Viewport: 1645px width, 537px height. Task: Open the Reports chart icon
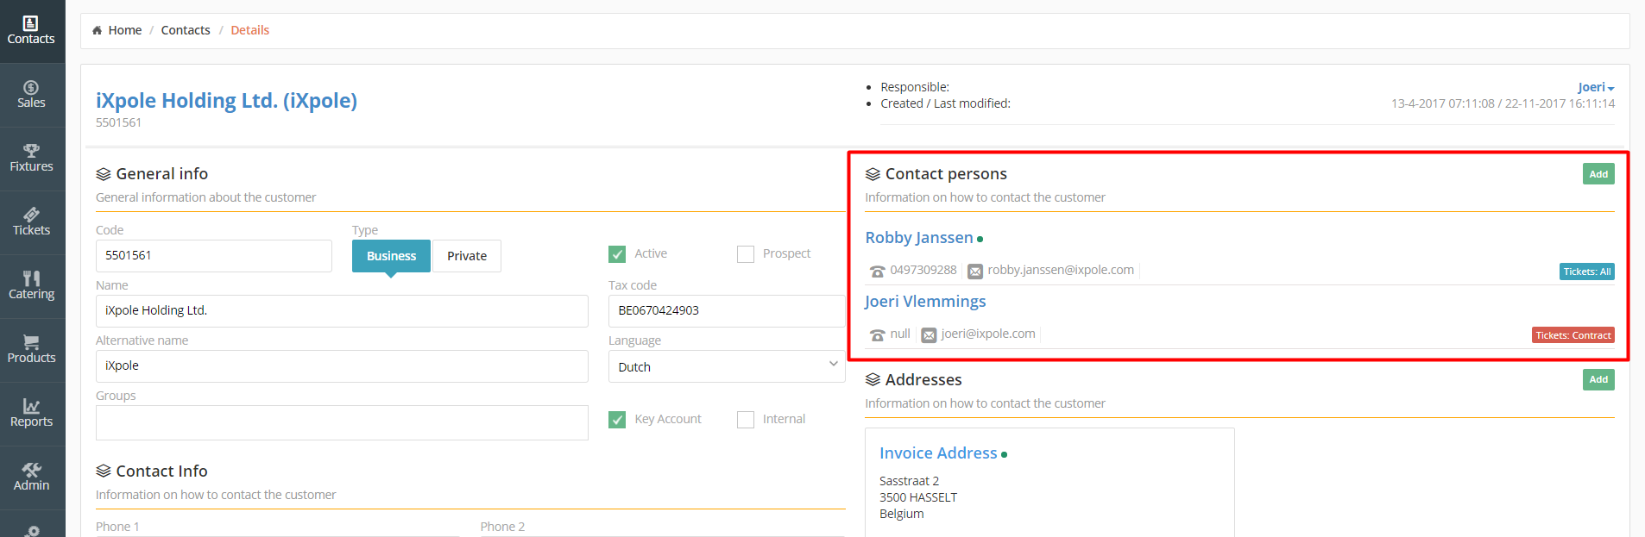coord(31,406)
